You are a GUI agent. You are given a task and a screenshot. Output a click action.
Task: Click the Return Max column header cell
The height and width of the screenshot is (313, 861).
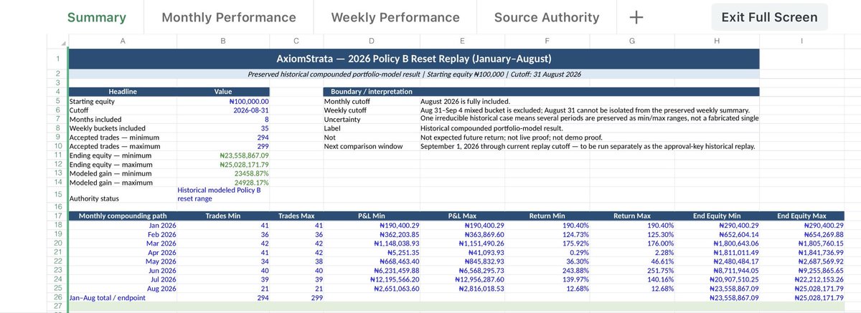(632, 216)
